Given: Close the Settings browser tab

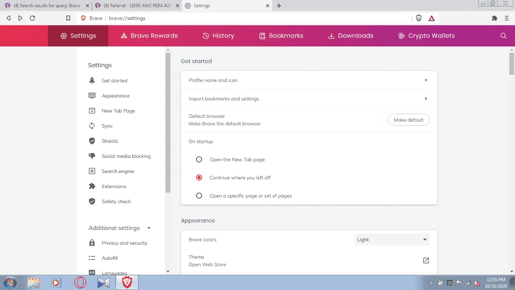Looking at the screenshot, I should coord(268,6).
